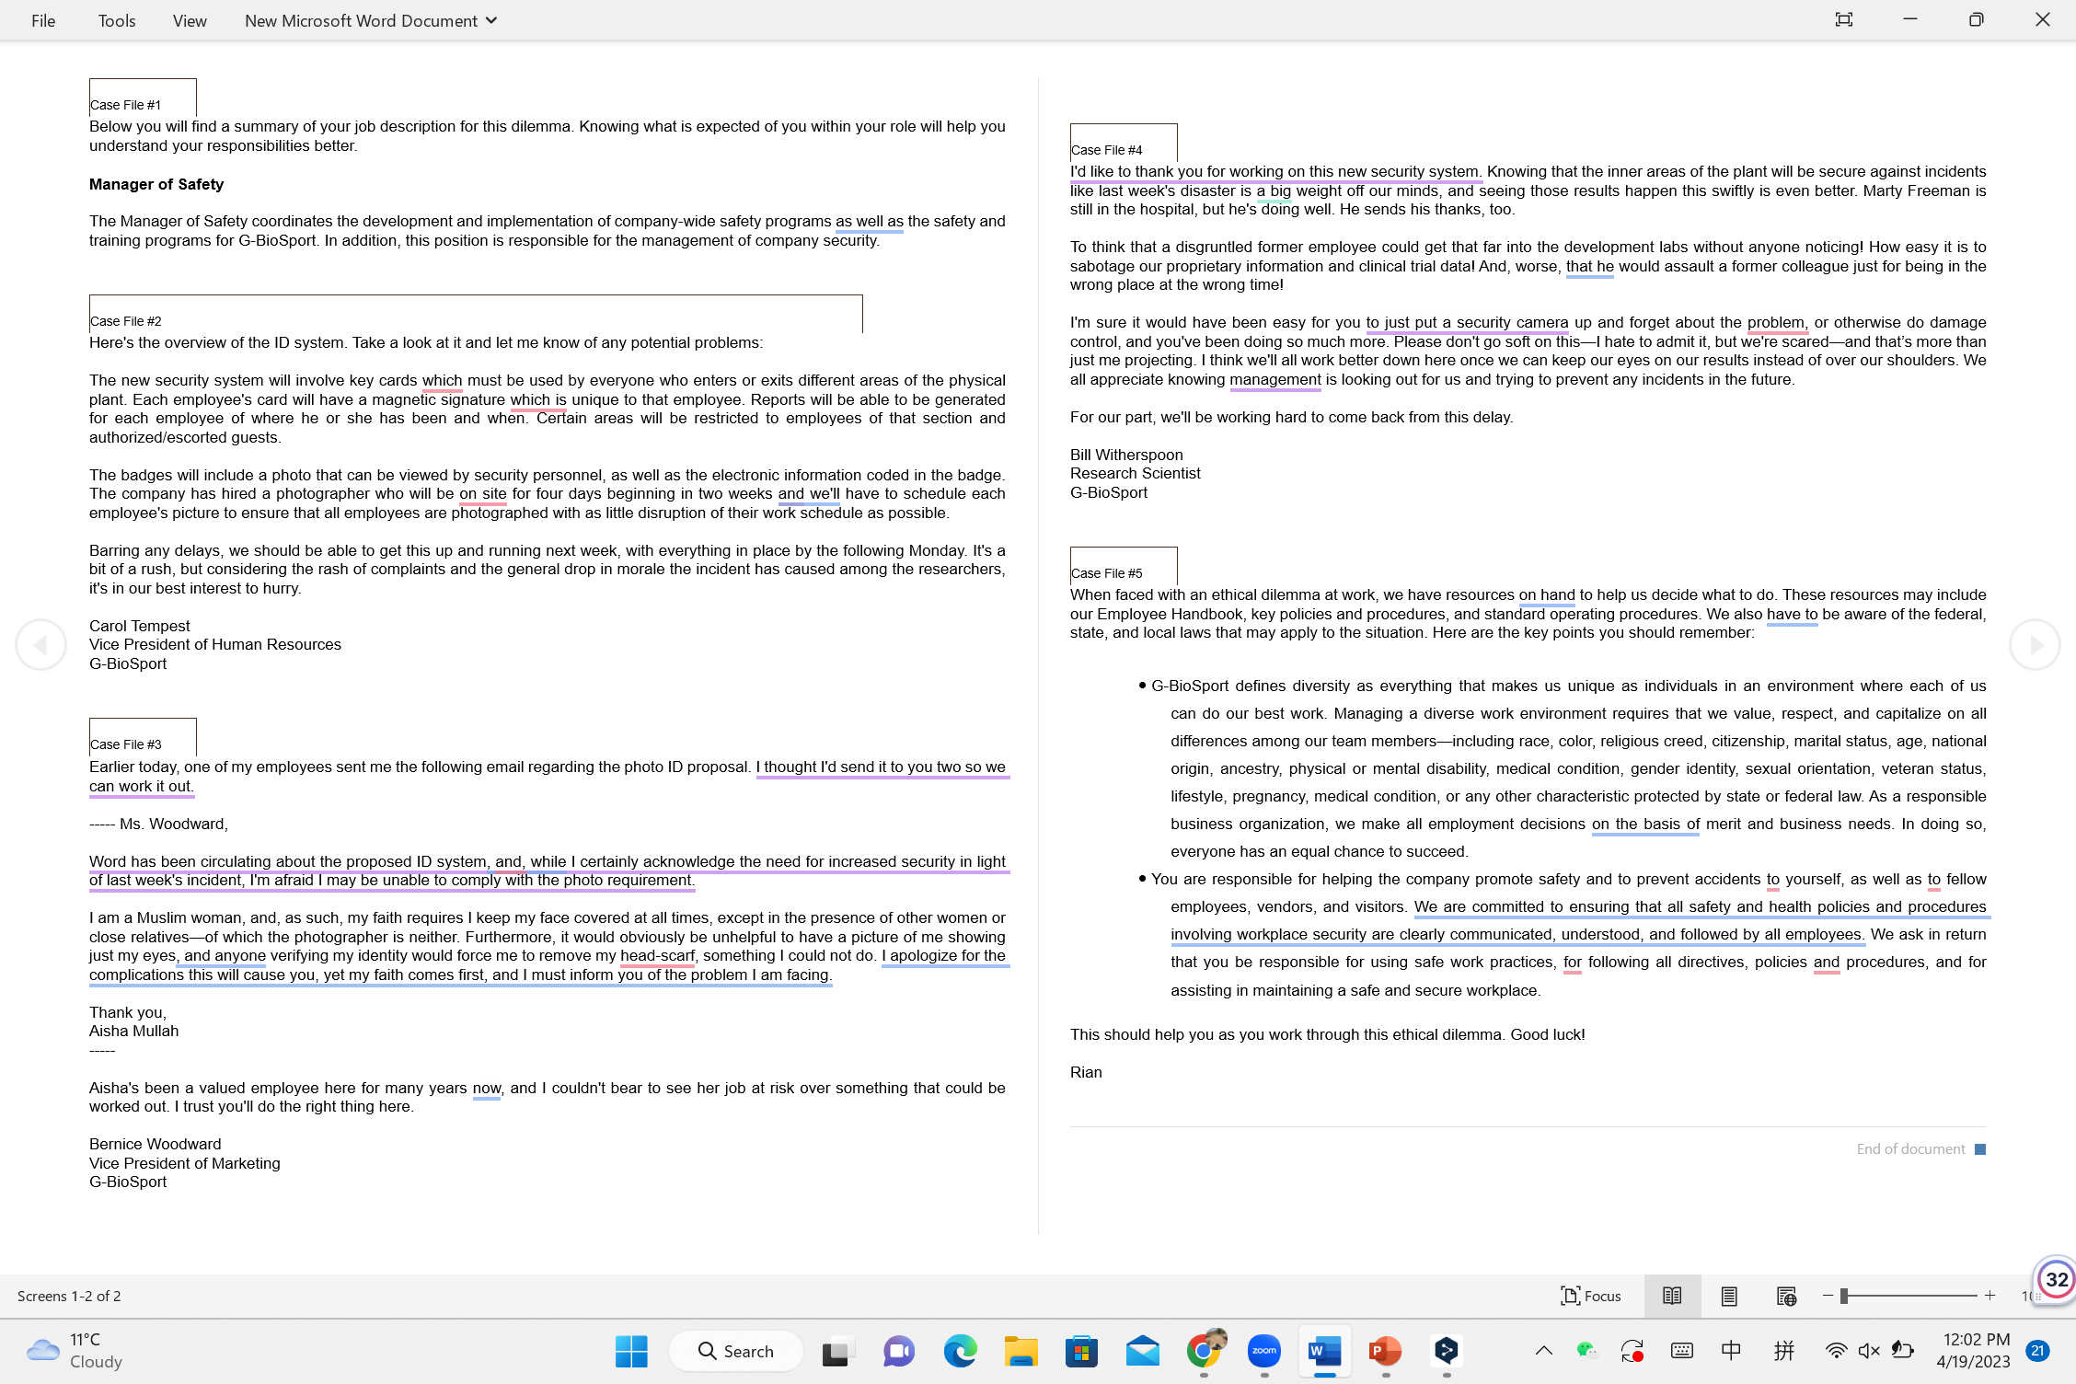This screenshot has width=2076, height=1384.
Task: Click the Word taskbar icon
Action: click(1325, 1351)
